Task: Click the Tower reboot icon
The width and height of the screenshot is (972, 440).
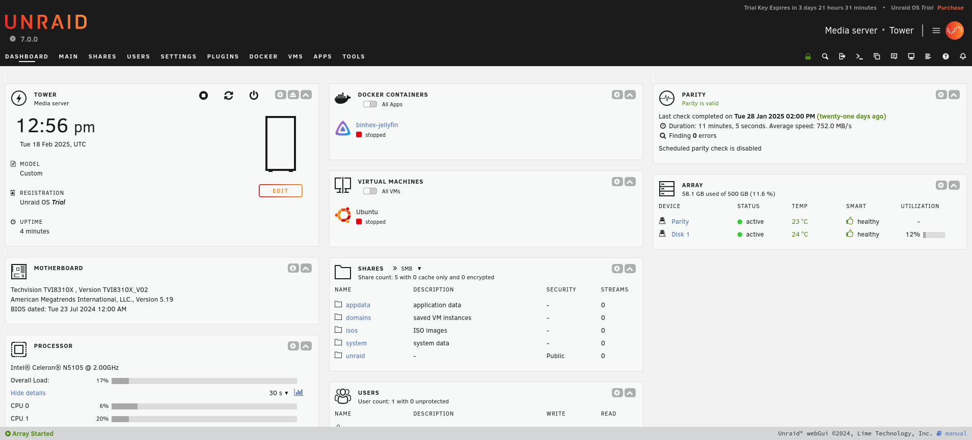Action: pos(229,95)
